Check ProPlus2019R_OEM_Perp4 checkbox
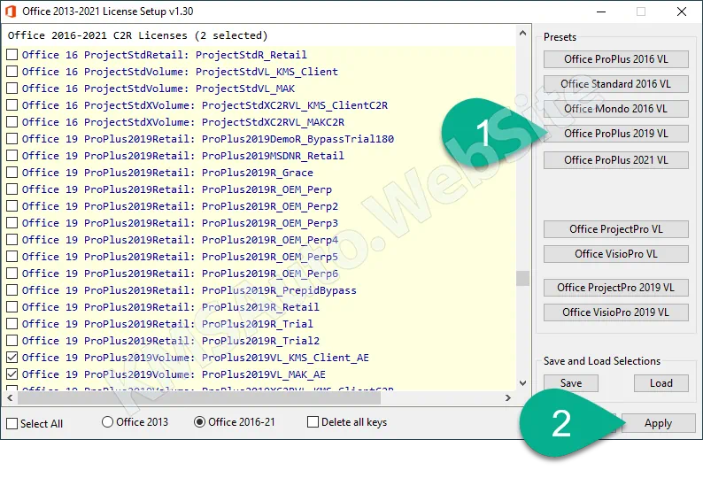703x478 pixels. [x=12, y=240]
